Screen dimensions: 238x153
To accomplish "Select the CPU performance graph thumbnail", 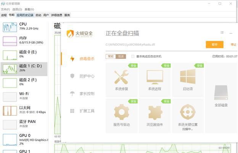I will click(10, 27).
